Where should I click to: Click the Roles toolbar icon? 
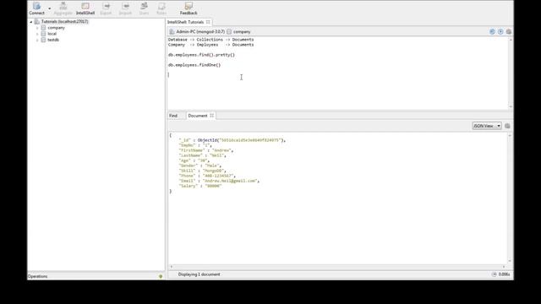[x=161, y=8]
